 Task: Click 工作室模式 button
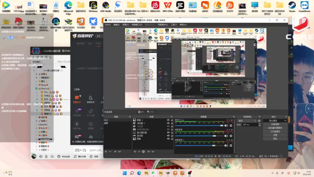pyautogui.click(x=275, y=131)
